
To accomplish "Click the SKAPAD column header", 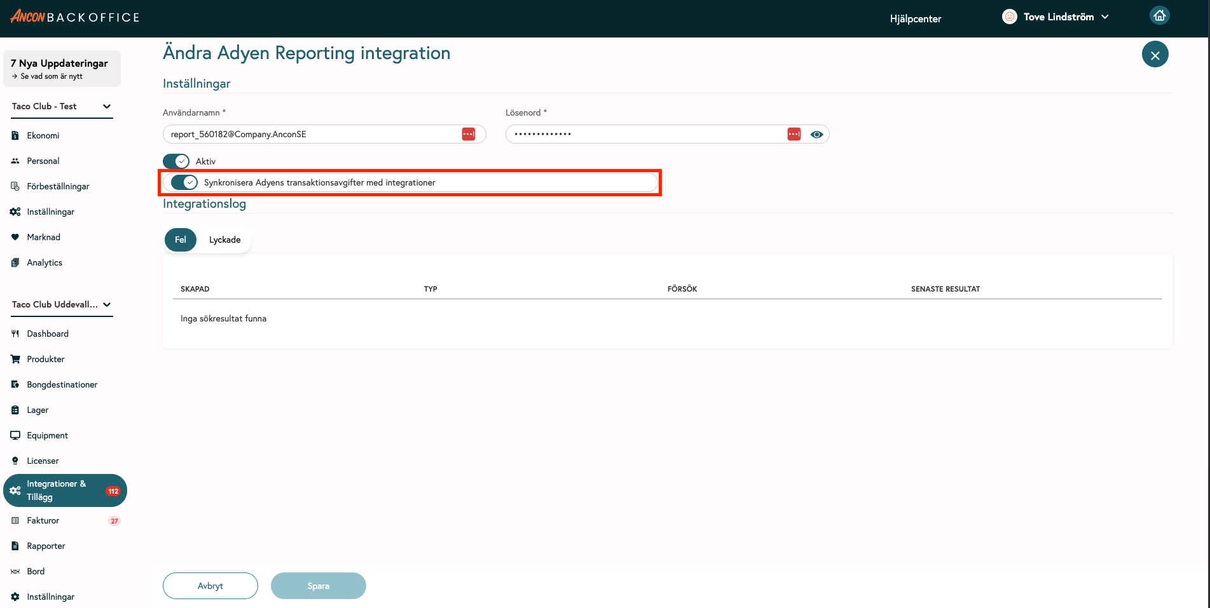I will [x=195, y=289].
